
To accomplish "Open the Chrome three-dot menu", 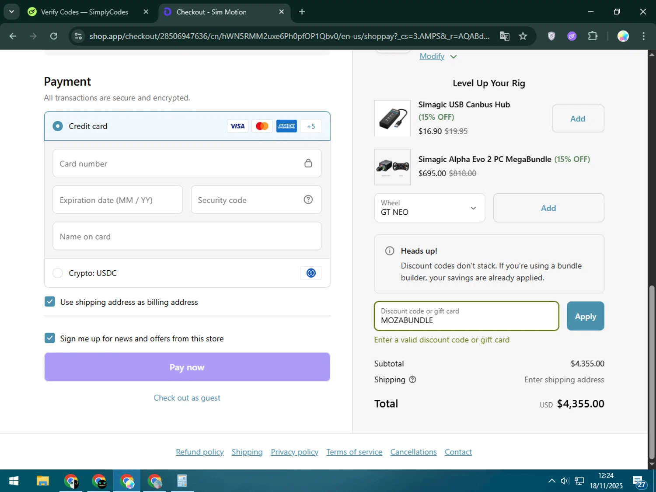I will 643,36.
